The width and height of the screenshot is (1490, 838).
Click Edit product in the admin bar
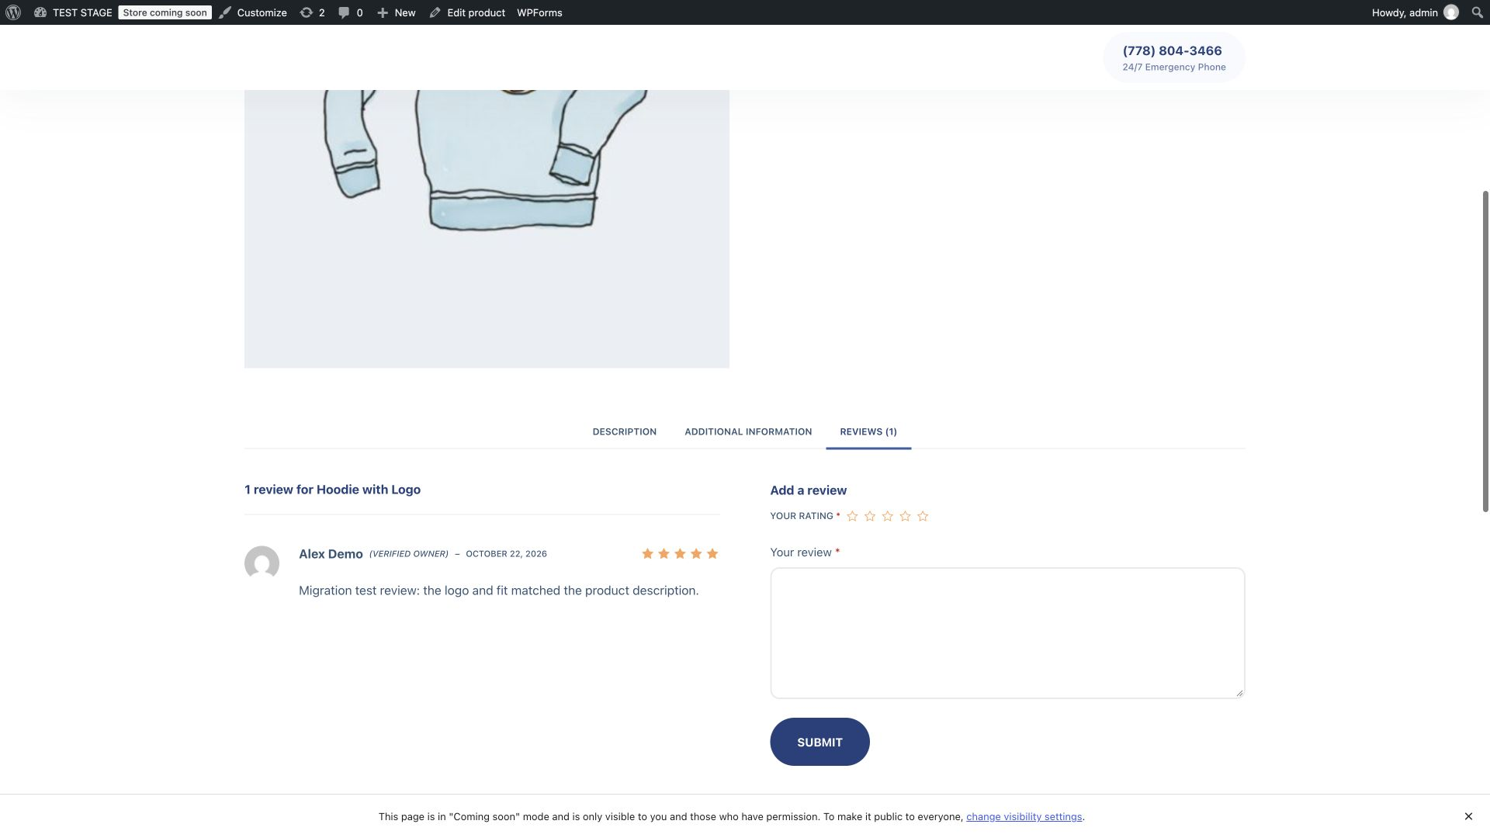point(467,12)
